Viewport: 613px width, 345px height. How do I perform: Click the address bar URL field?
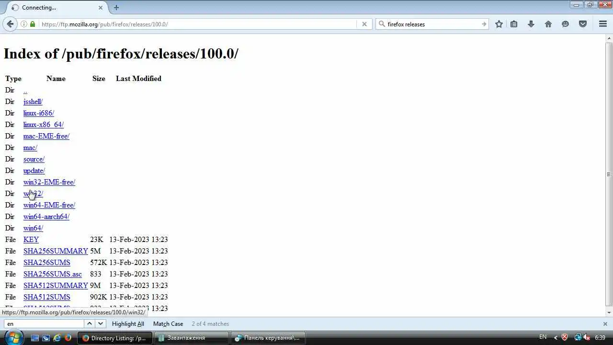coord(197,24)
